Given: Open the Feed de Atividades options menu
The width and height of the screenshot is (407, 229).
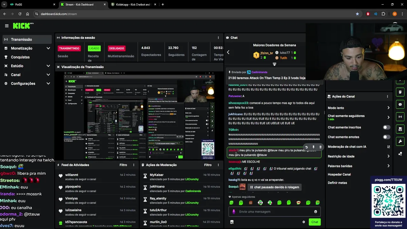Looking at the screenshot, I should point(134,165).
